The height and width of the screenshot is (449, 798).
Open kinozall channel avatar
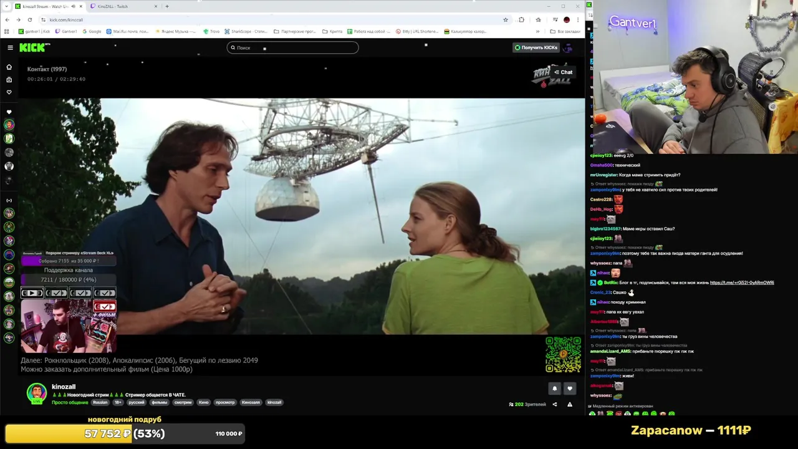point(36,393)
